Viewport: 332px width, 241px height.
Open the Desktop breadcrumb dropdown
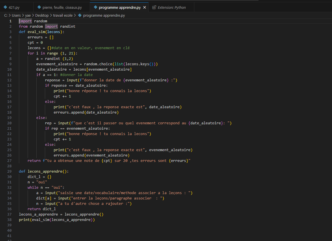coord(42,15)
